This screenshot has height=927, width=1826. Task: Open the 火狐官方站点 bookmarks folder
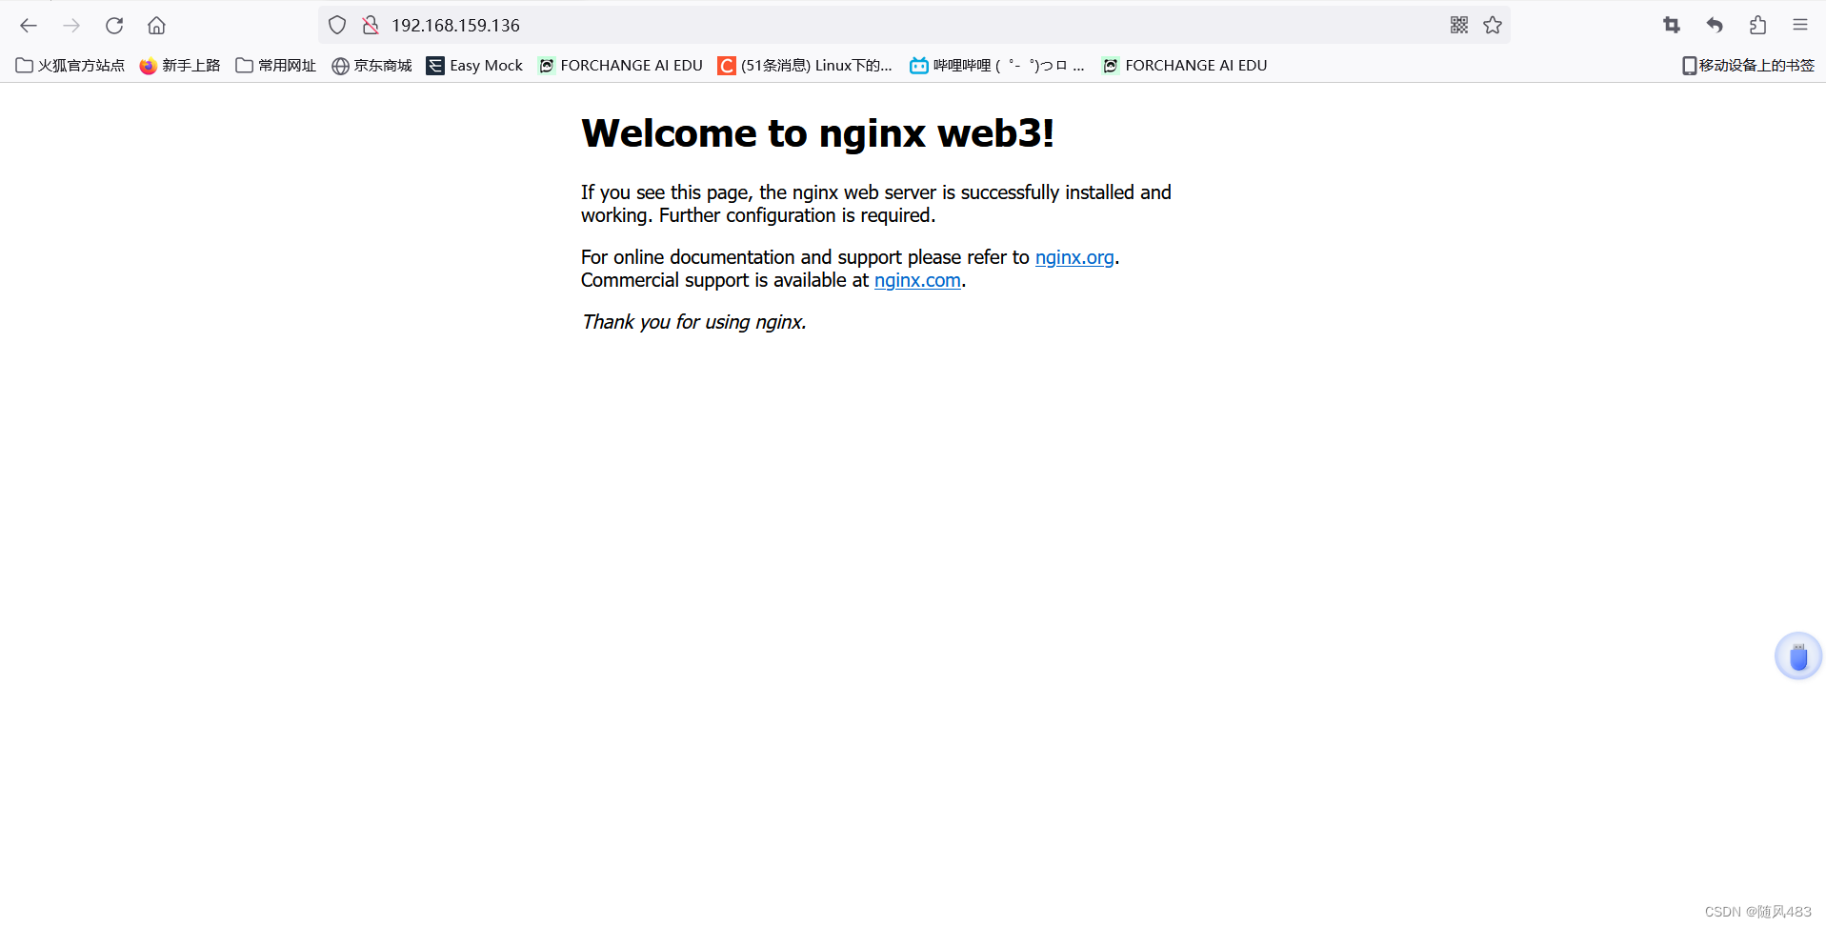70,66
